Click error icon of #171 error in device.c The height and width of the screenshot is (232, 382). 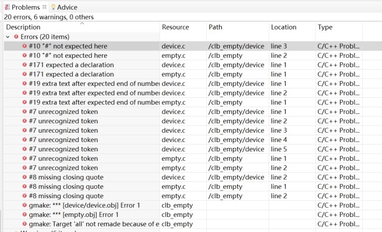[24, 65]
